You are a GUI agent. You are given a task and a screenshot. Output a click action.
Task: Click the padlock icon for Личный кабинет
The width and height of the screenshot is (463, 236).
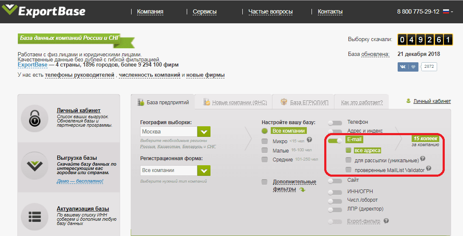[x=34, y=119]
